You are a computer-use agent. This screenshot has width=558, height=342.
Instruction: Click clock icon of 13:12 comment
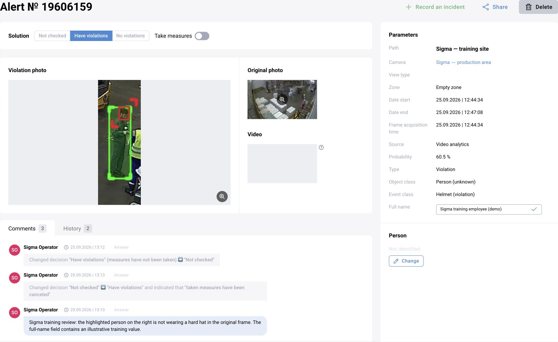[66, 247]
